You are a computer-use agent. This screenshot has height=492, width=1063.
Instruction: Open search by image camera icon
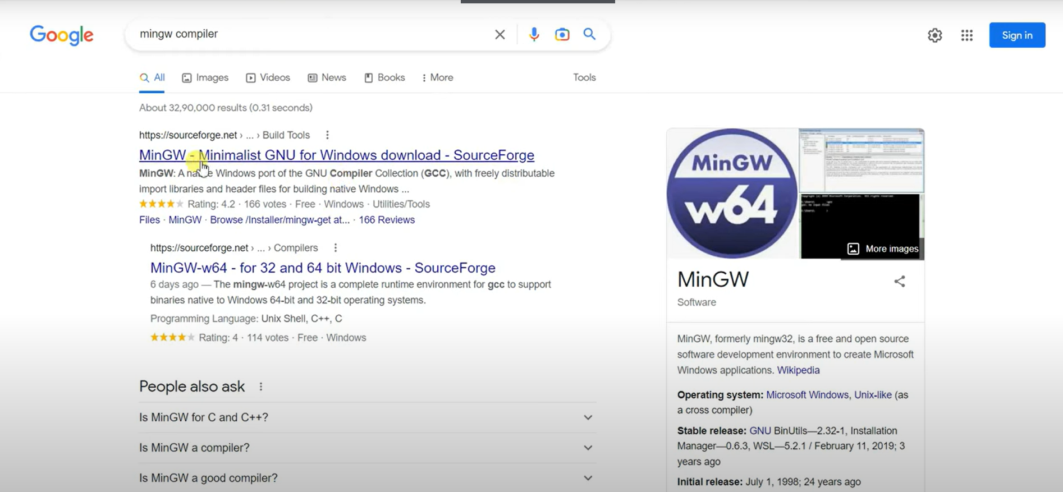click(x=562, y=34)
